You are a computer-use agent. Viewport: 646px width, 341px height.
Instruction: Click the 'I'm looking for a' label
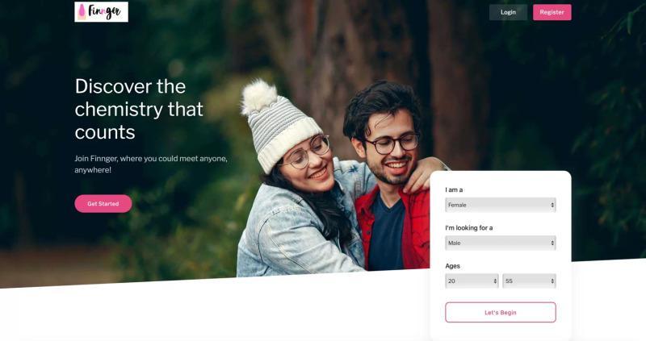pos(469,227)
